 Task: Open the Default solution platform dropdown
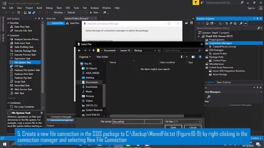[x=77, y=13]
